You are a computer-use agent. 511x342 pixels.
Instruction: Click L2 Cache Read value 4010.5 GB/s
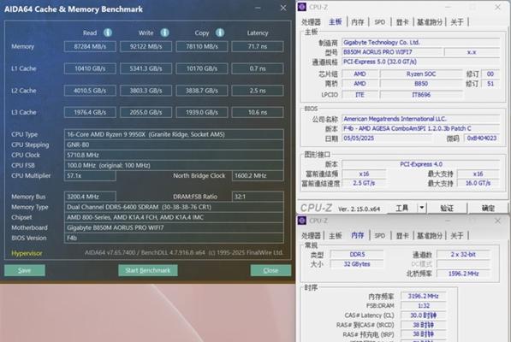(90, 91)
